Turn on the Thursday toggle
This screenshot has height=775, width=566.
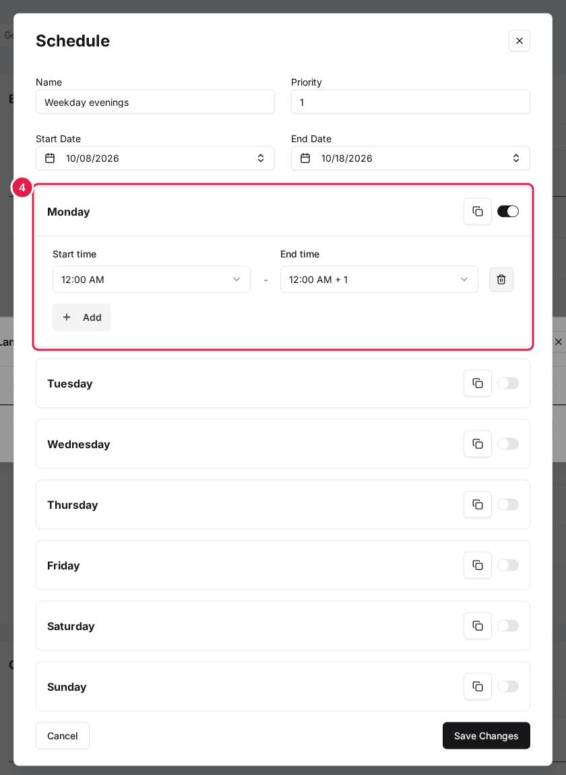[x=508, y=505]
